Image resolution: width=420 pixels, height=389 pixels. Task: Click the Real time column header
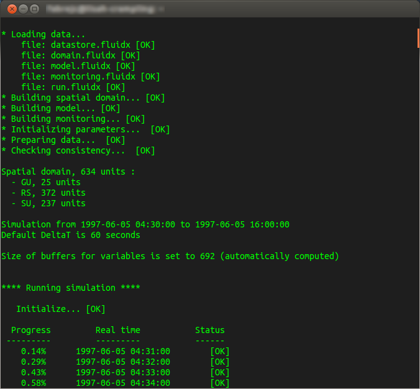118,330
